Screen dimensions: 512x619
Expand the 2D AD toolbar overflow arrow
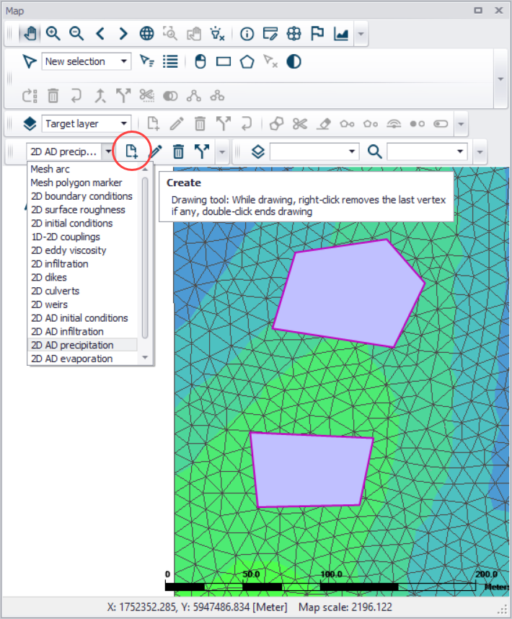coord(222,152)
